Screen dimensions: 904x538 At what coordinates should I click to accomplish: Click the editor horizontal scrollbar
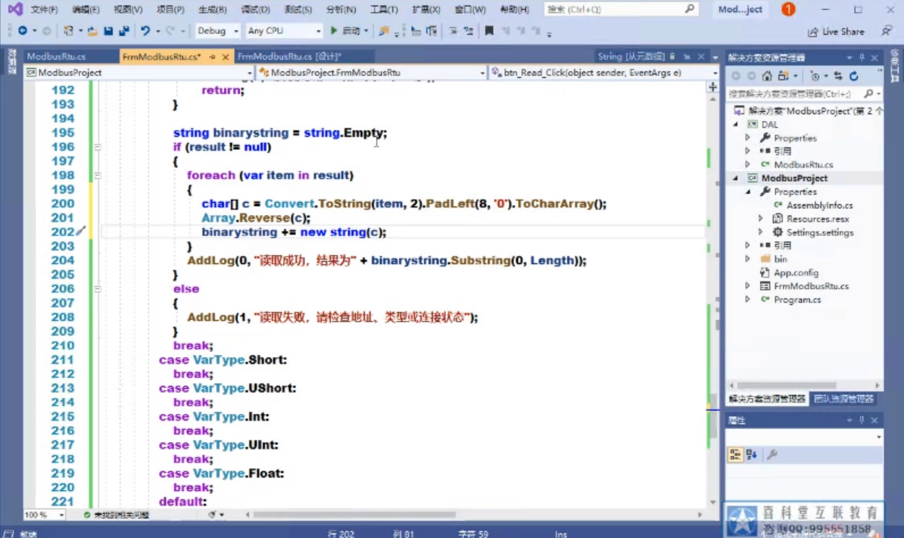[354, 515]
